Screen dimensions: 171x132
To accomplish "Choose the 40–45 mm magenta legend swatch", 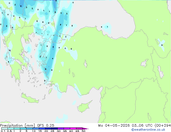I will (73, 128).
